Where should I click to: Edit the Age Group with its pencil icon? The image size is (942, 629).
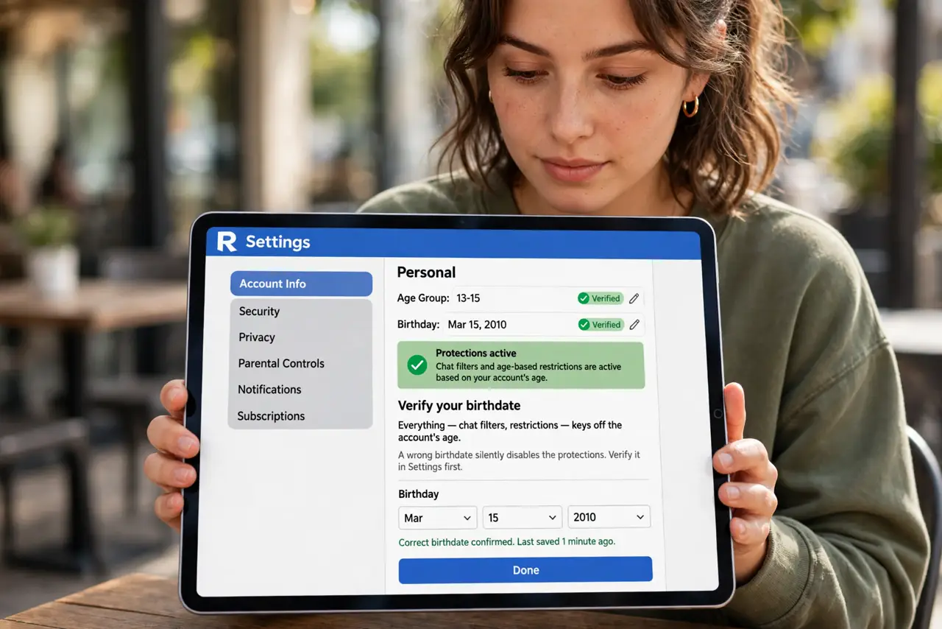634,298
